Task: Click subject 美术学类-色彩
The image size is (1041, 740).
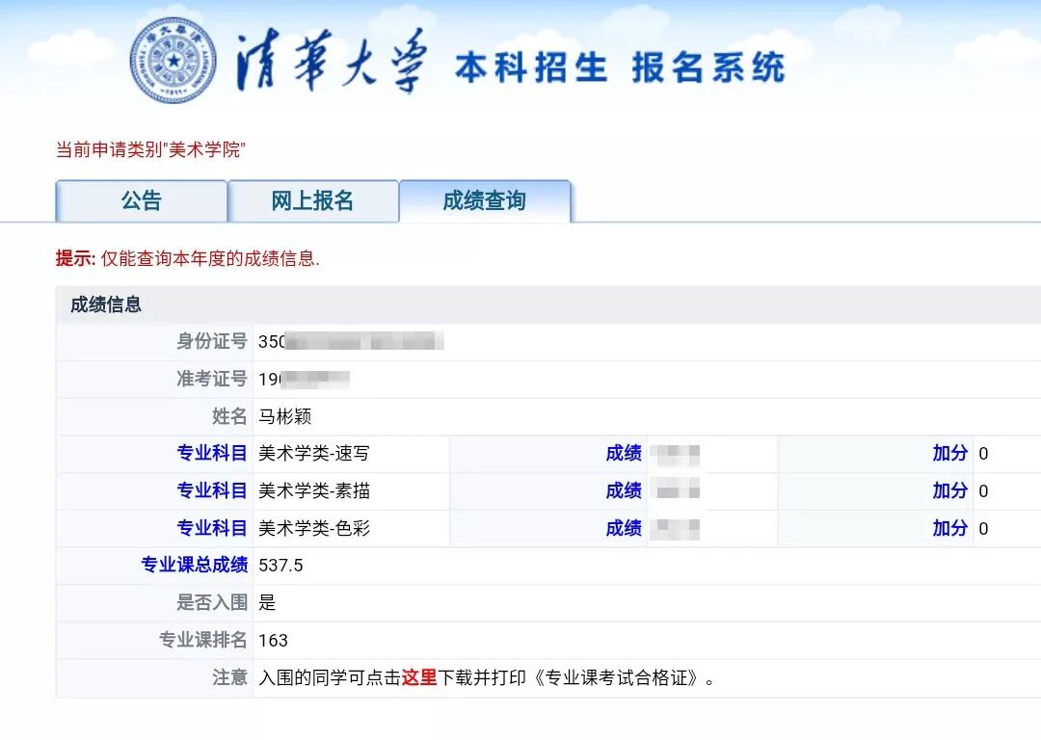Action: (x=314, y=528)
